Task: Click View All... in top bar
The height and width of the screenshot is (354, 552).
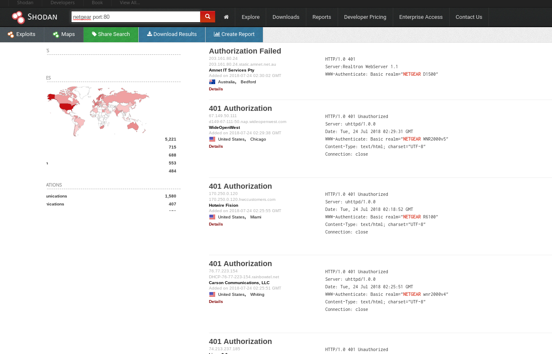Action: (130, 3)
